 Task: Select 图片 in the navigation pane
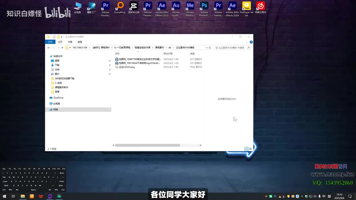pyautogui.click(x=57, y=74)
